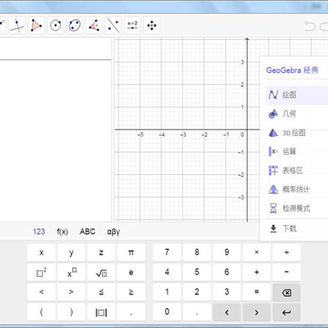Select the Angle tool

94,26
